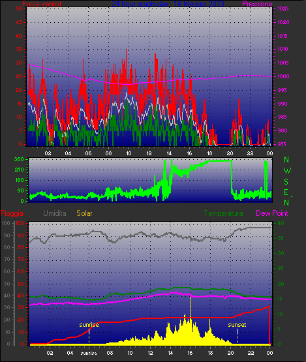
Task: Click the red "100" on rain axis
Action: click(x=20, y=223)
